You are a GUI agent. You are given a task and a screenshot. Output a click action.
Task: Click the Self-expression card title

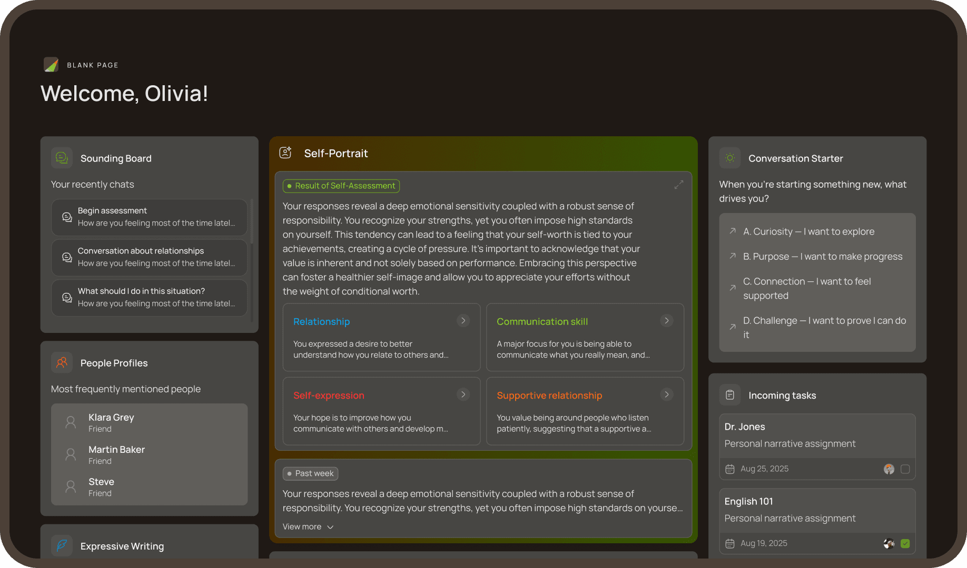tap(329, 395)
